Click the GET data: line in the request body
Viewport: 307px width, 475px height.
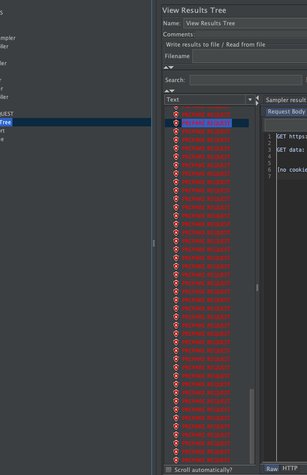pyautogui.click(x=290, y=150)
